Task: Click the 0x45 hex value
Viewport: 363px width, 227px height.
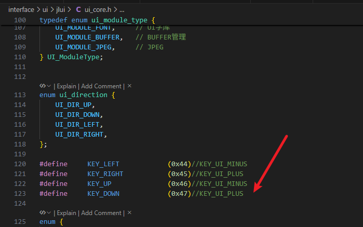Action: [x=179, y=174]
